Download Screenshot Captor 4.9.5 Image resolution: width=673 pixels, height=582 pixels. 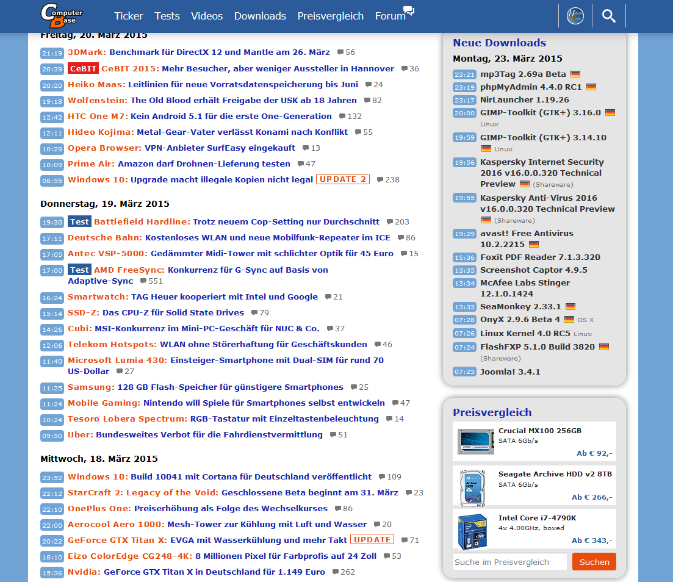533,270
